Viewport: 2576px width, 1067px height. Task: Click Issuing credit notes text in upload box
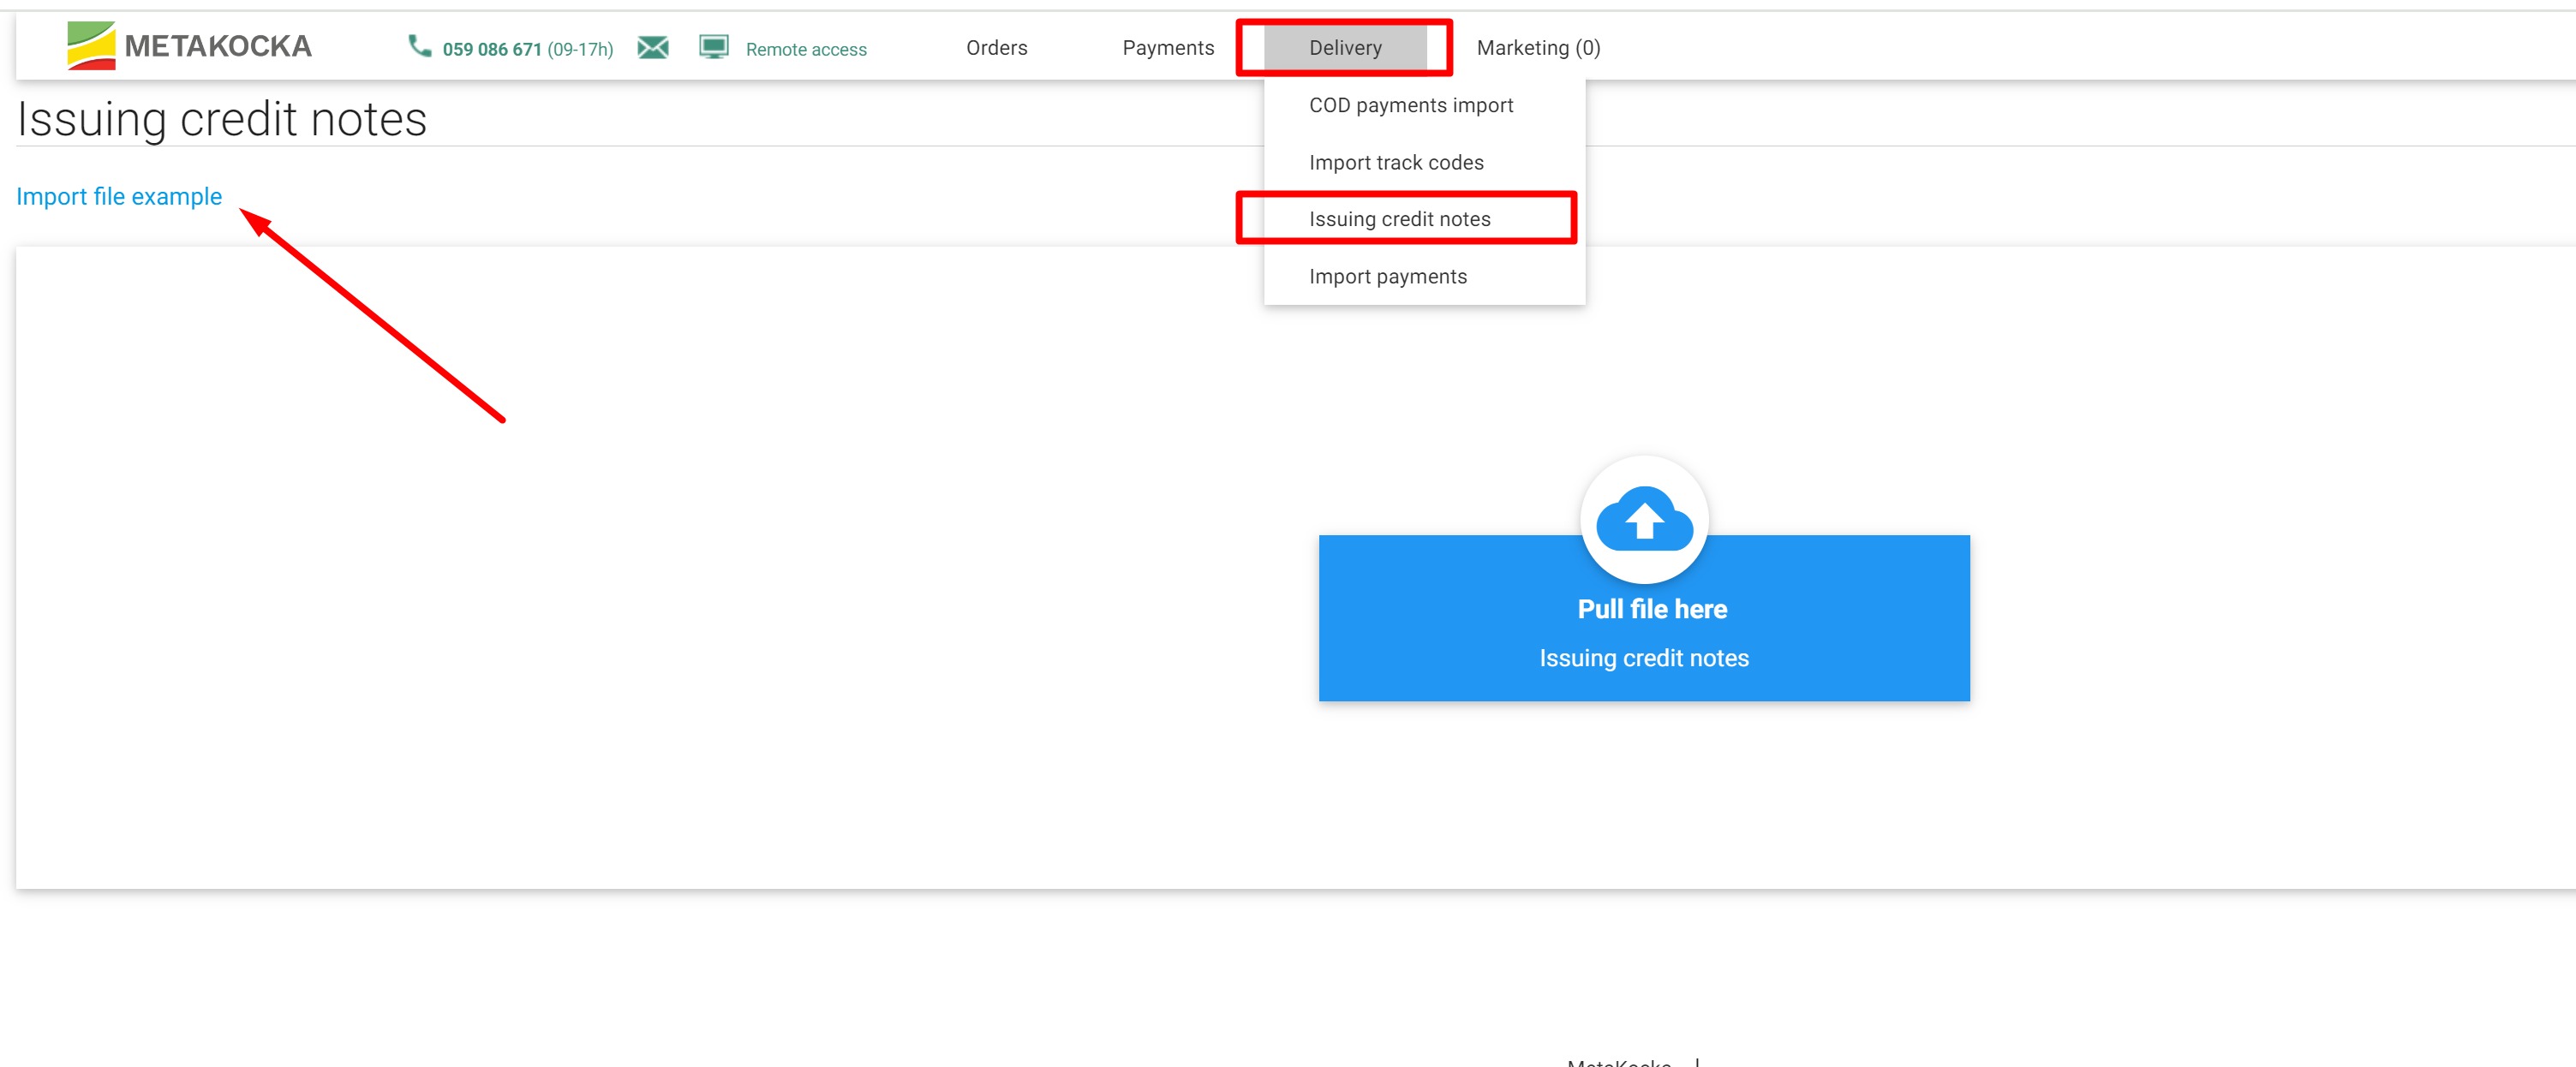point(1643,658)
